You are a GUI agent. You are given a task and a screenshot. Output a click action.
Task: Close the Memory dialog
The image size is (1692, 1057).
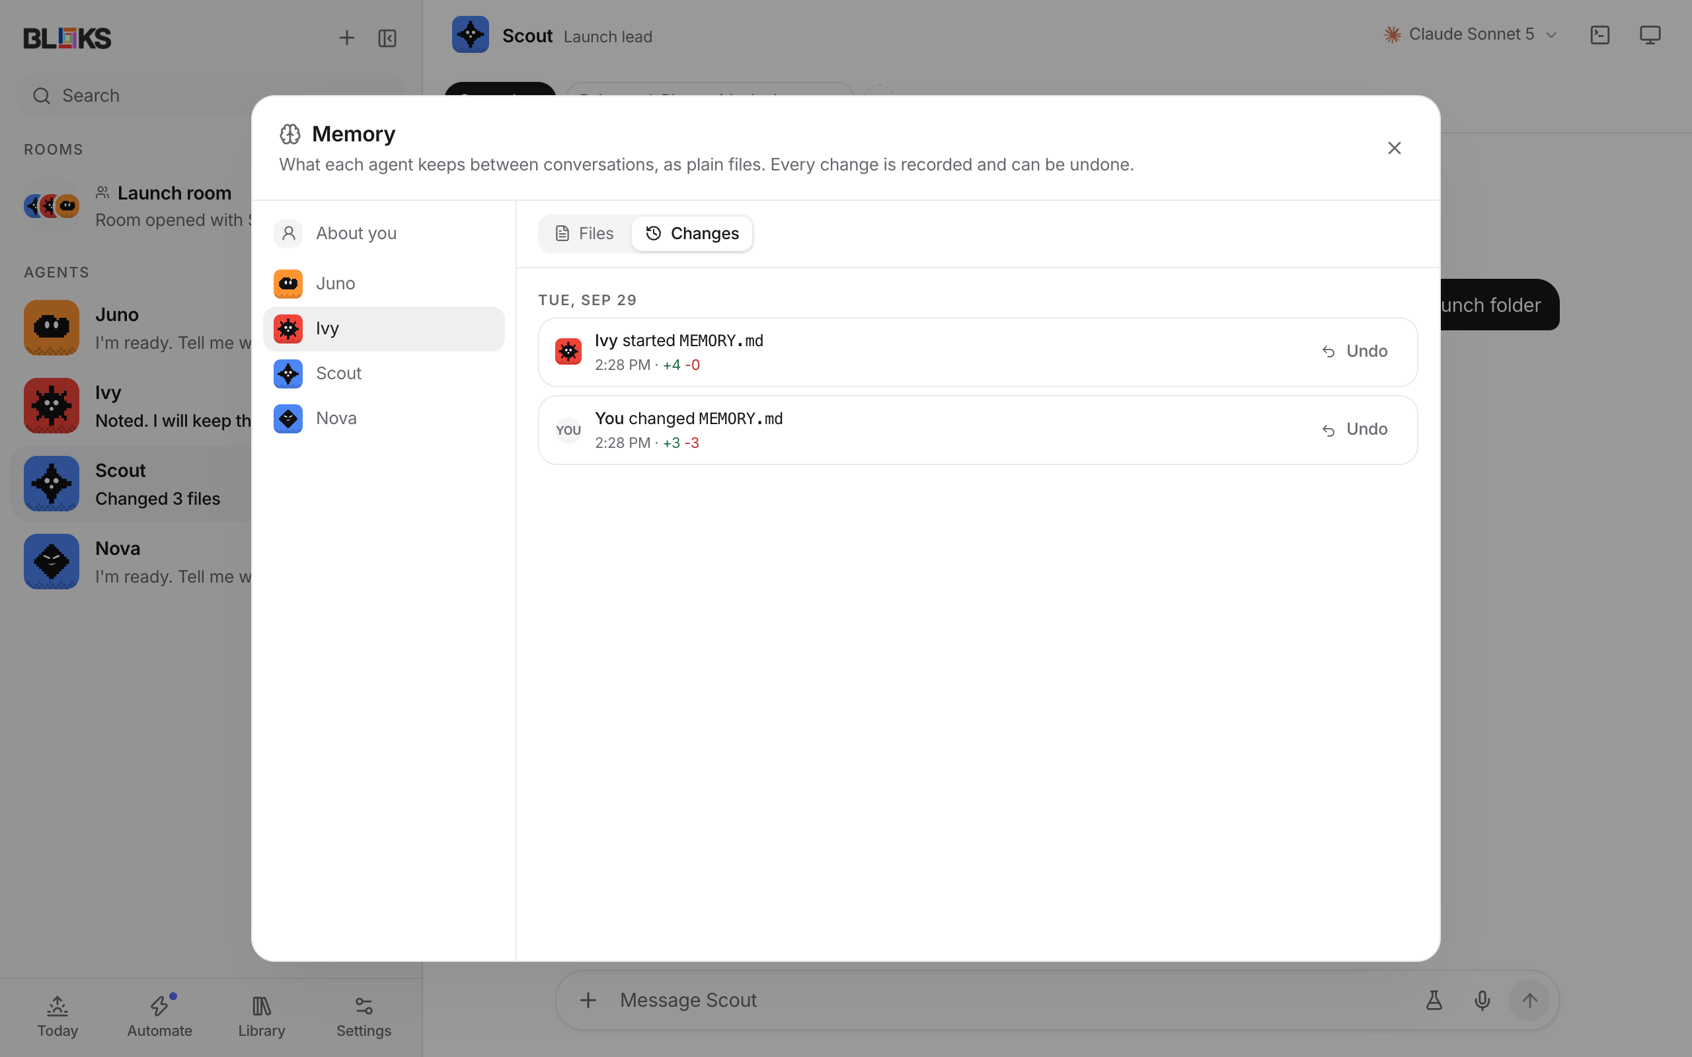(1394, 148)
